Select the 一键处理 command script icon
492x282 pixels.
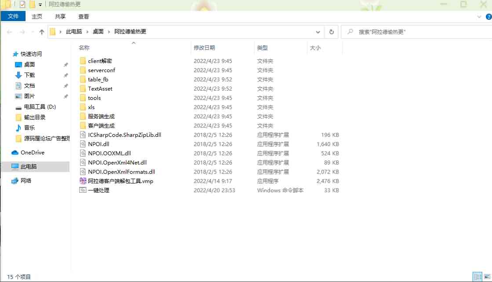click(83, 190)
